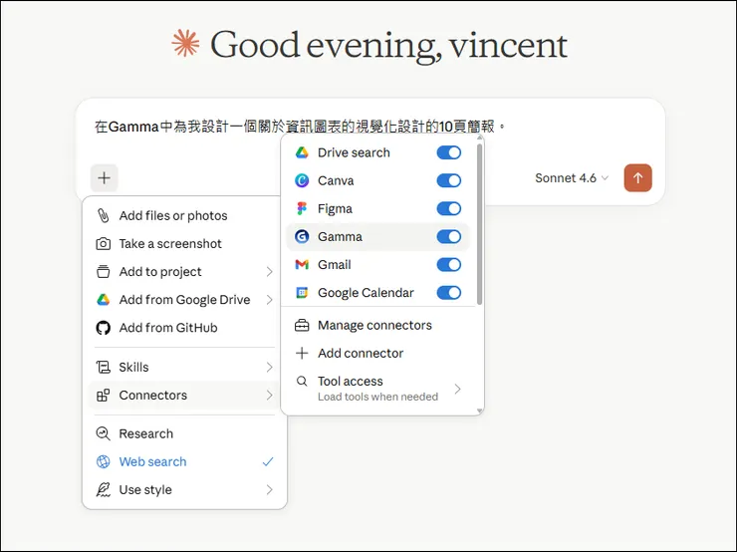Expand the Connectors submenu chevron
Viewport: 737px width, 552px height.
pyautogui.click(x=269, y=395)
